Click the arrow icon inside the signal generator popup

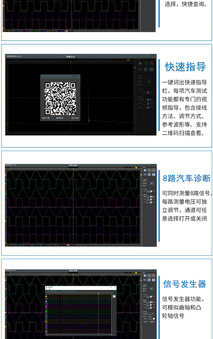click(114, 296)
